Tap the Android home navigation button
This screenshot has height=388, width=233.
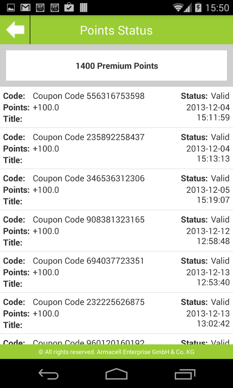pos(116,374)
